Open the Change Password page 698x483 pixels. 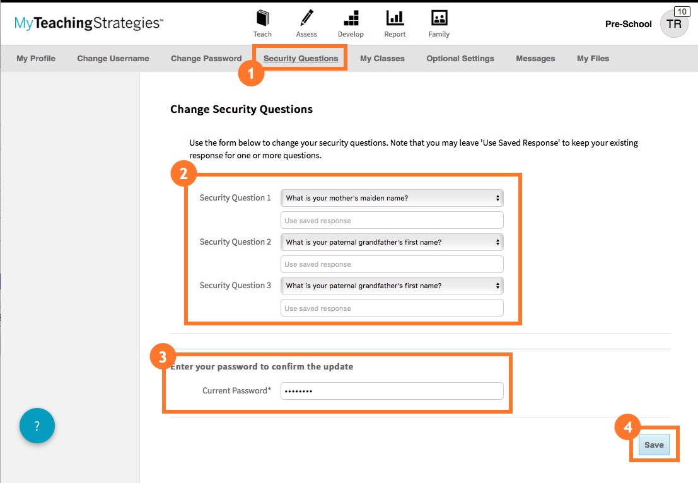click(206, 58)
